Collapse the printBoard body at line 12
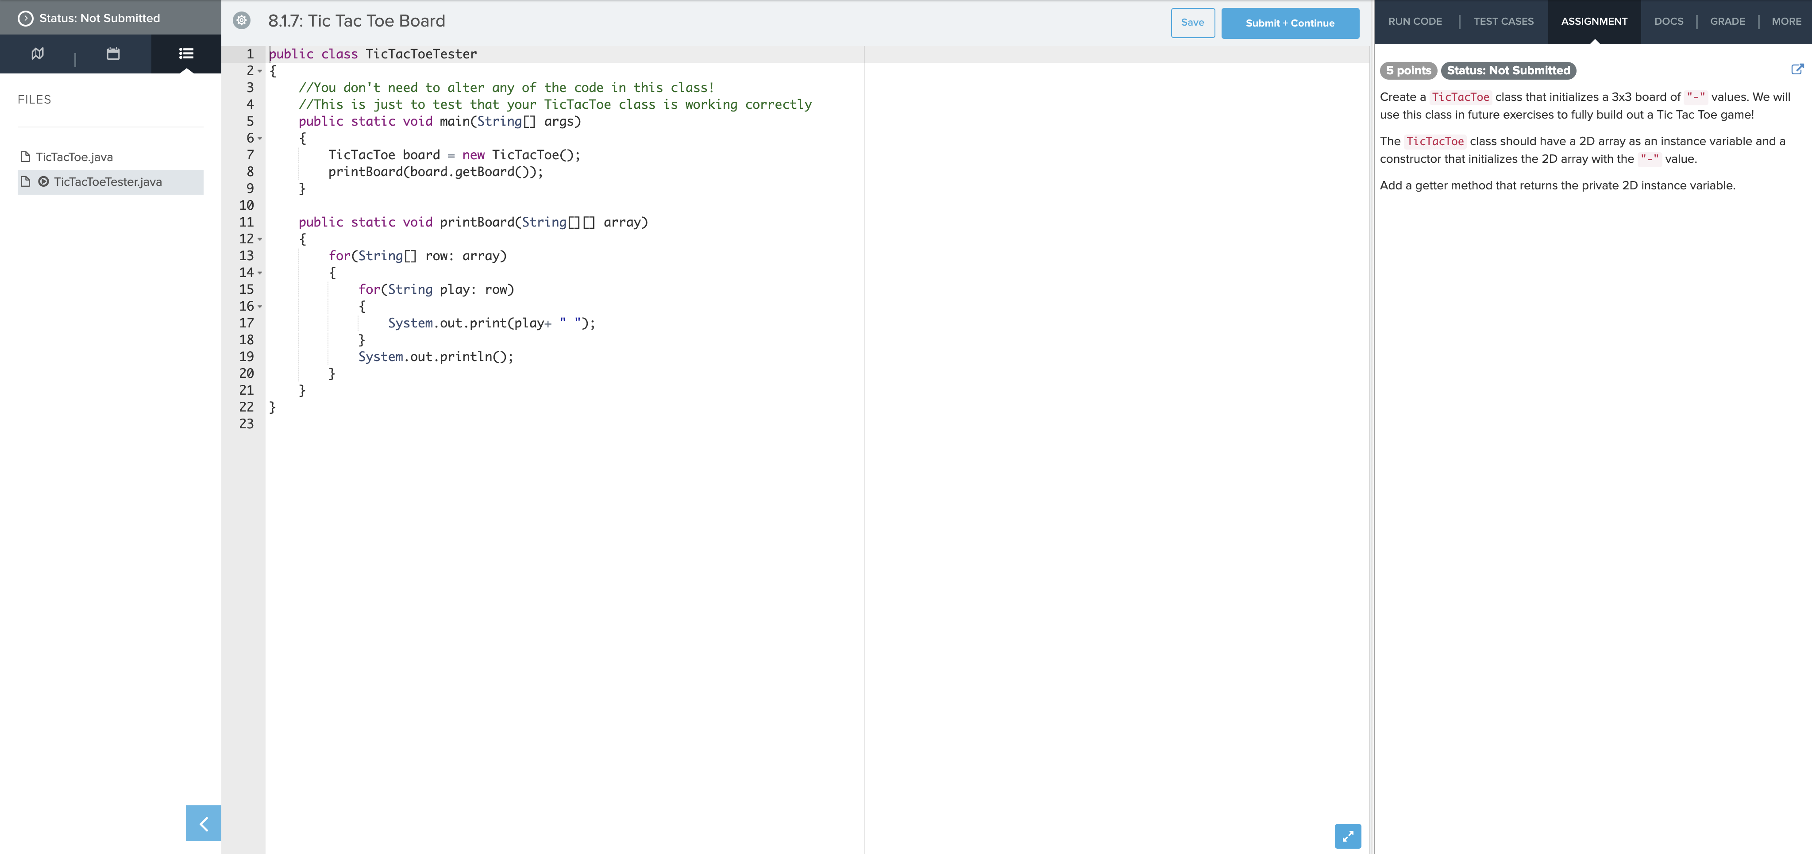 (x=259, y=239)
